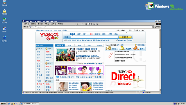Click headline 中秋四天 國道0~6時收費

point(87,49)
